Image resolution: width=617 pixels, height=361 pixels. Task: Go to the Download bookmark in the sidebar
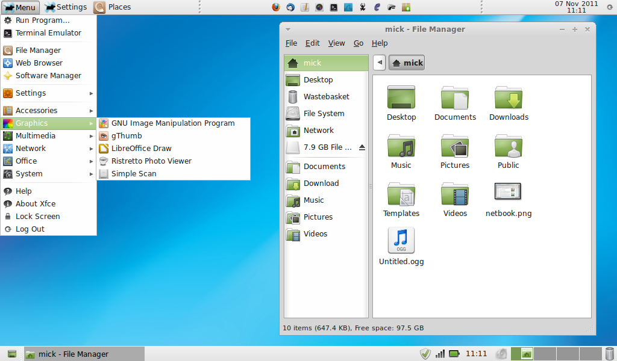click(326, 184)
